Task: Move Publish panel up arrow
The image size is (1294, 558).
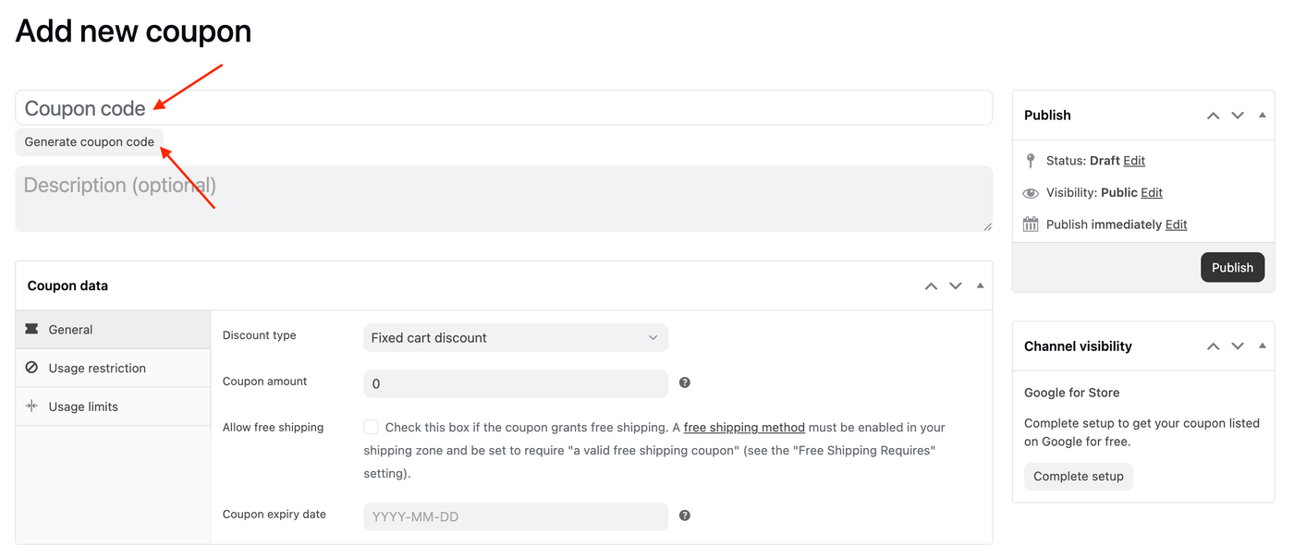Action: (1213, 115)
